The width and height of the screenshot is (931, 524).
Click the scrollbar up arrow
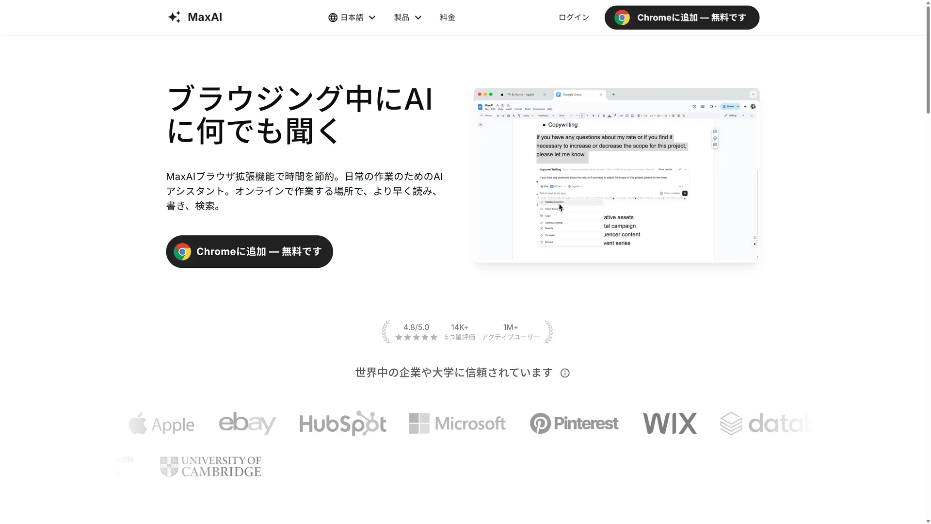(928, 2)
